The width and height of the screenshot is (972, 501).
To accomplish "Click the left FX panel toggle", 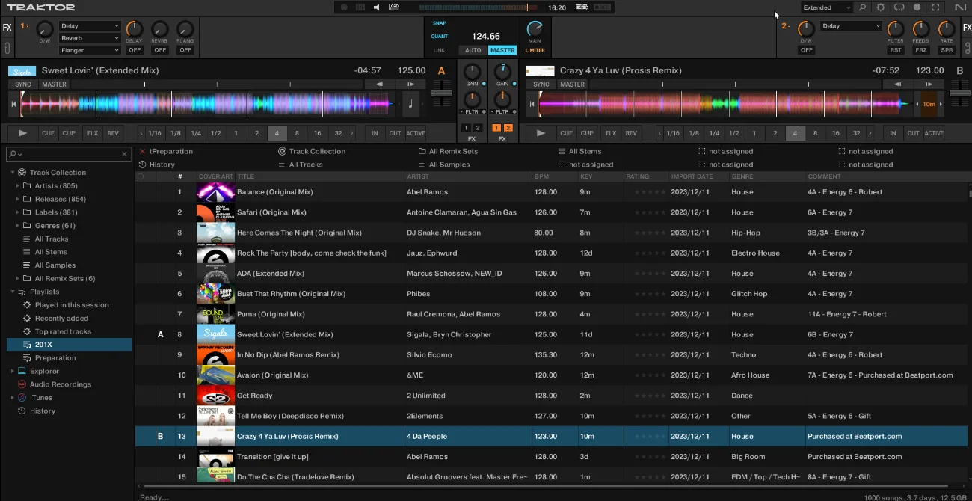I will [7, 28].
